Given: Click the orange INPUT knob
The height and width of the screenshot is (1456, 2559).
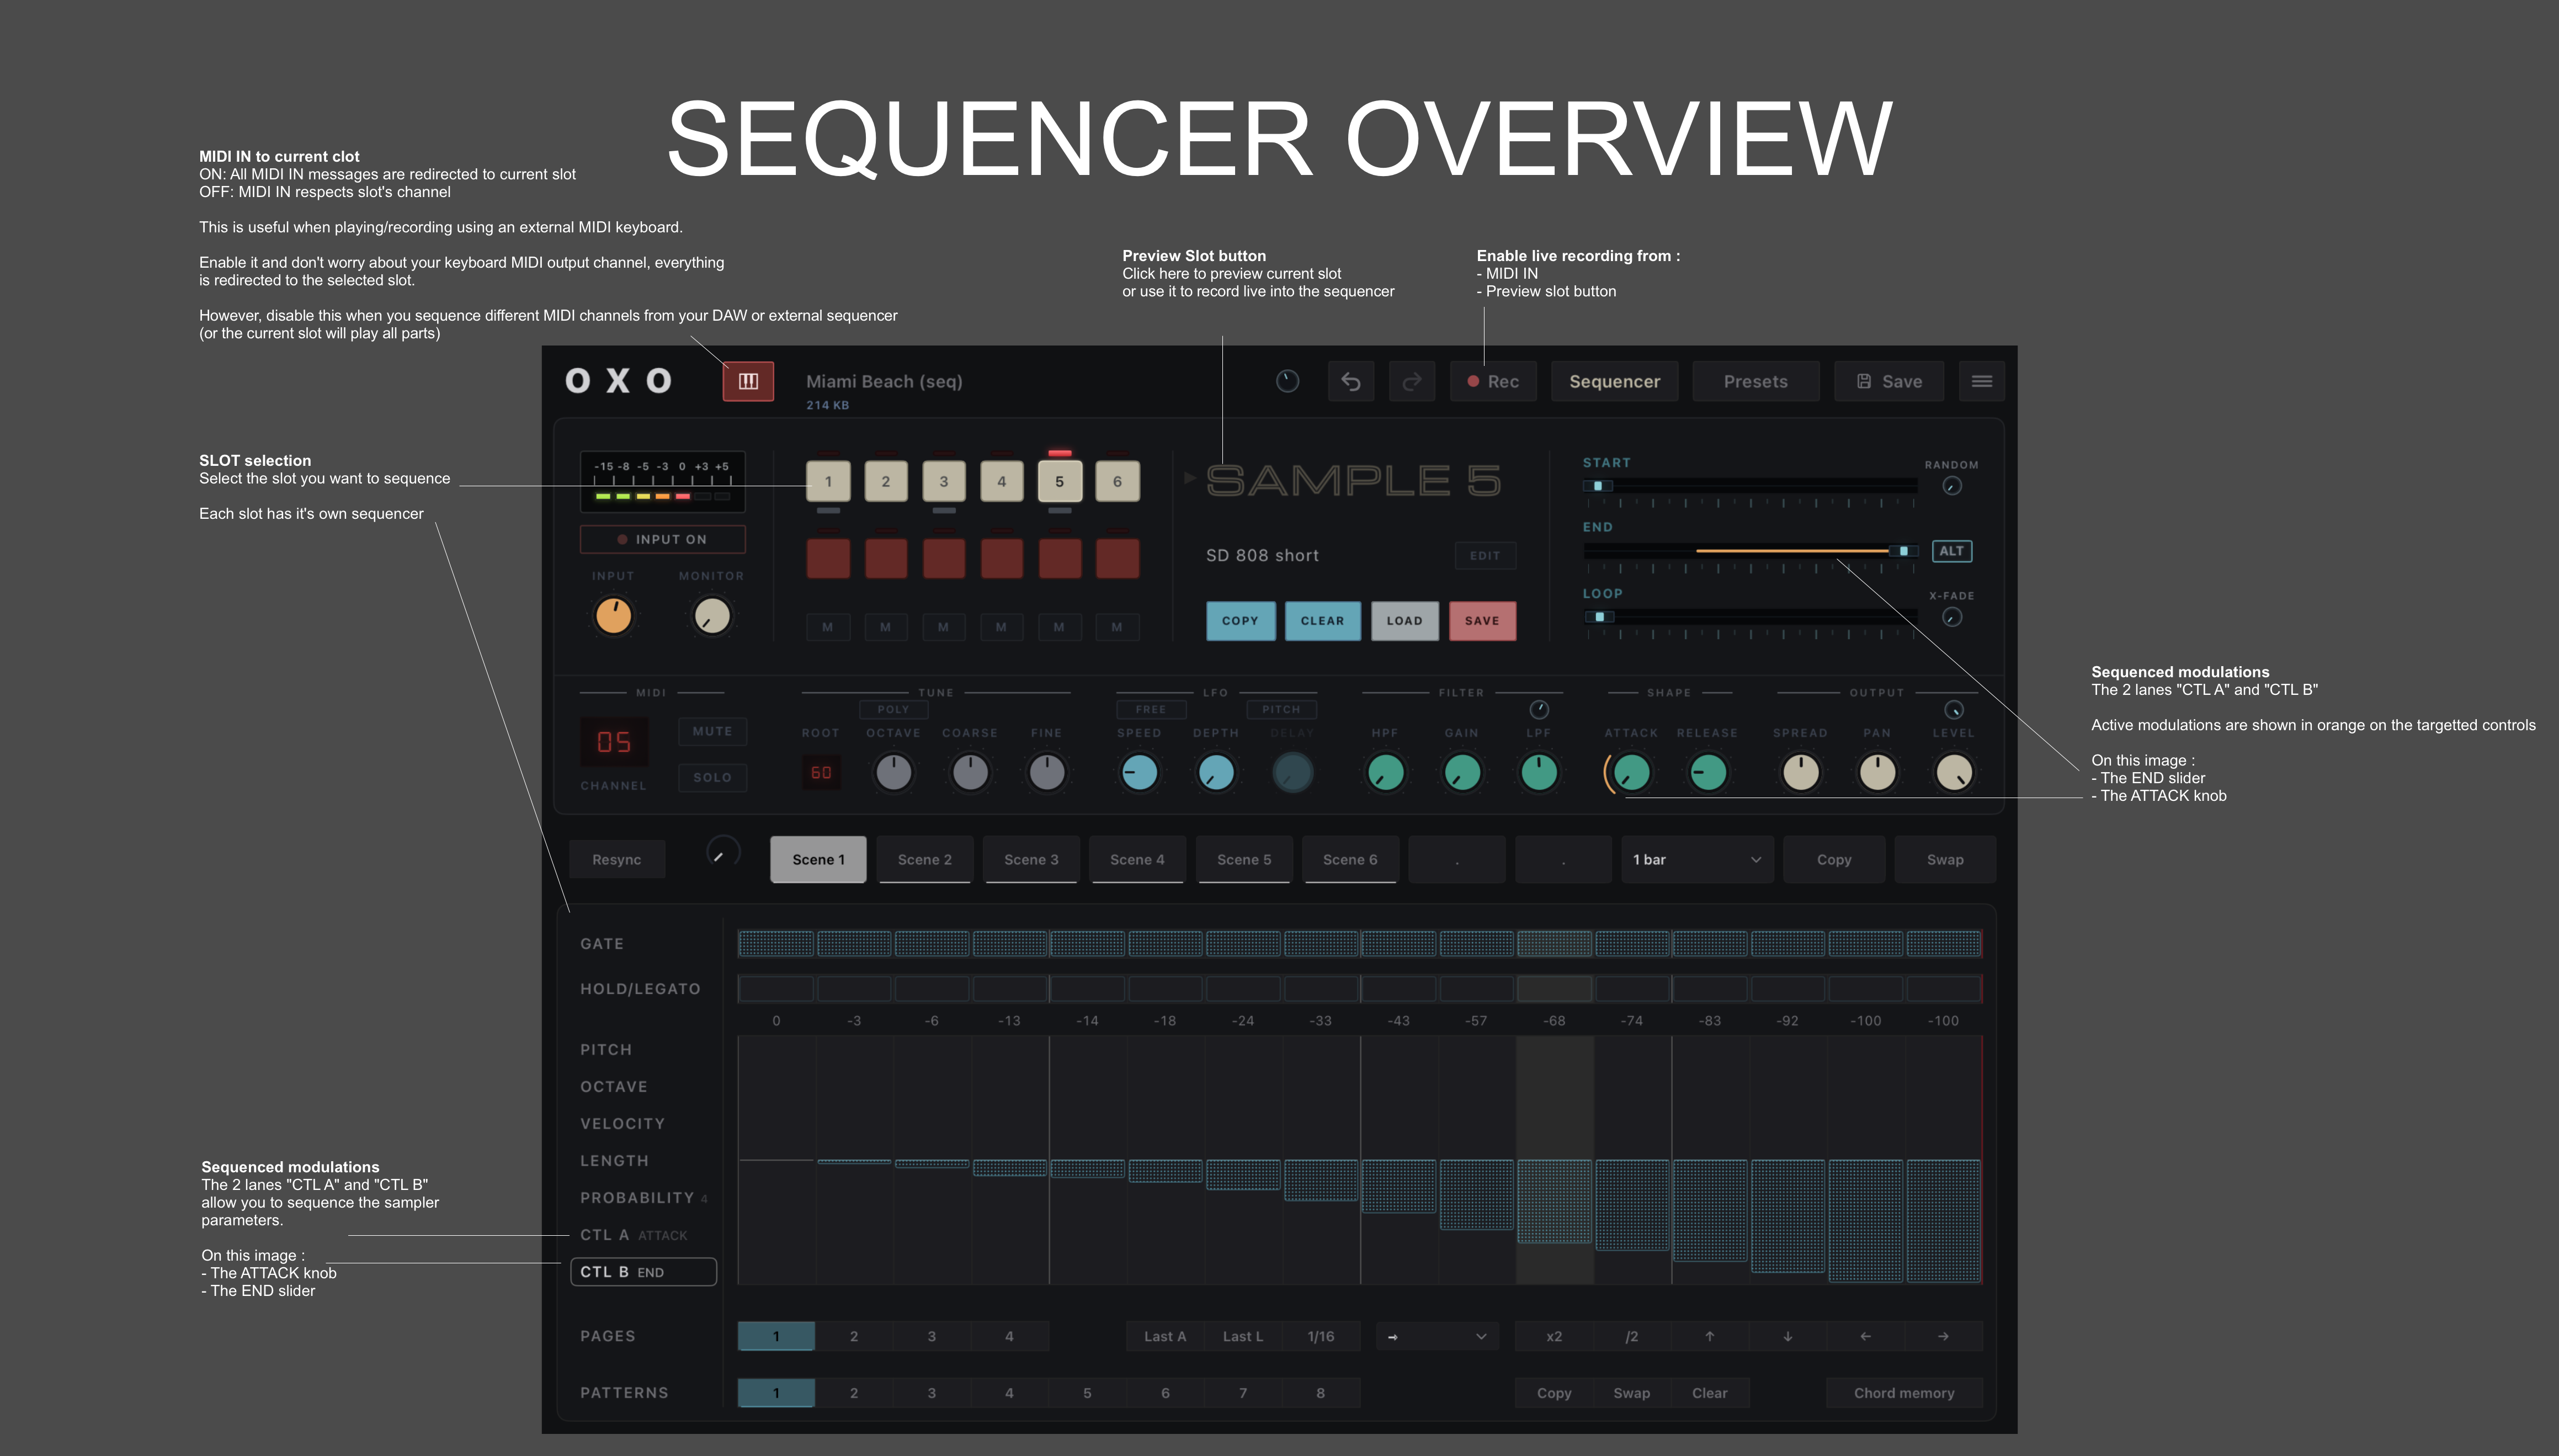Looking at the screenshot, I should tap(614, 616).
